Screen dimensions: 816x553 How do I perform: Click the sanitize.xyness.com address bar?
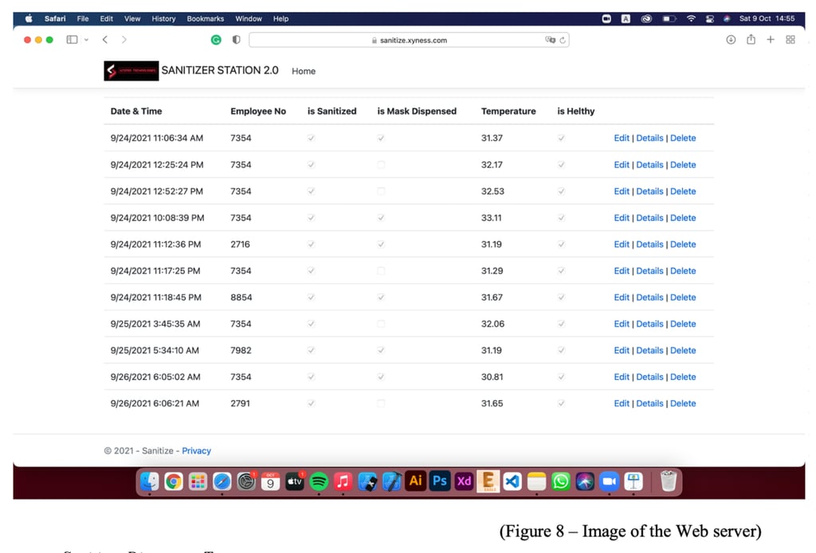[x=409, y=40]
